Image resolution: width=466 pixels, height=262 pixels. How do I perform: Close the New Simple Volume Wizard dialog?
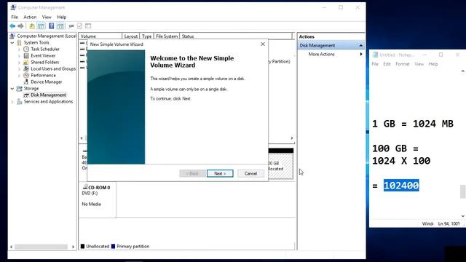(263, 44)
